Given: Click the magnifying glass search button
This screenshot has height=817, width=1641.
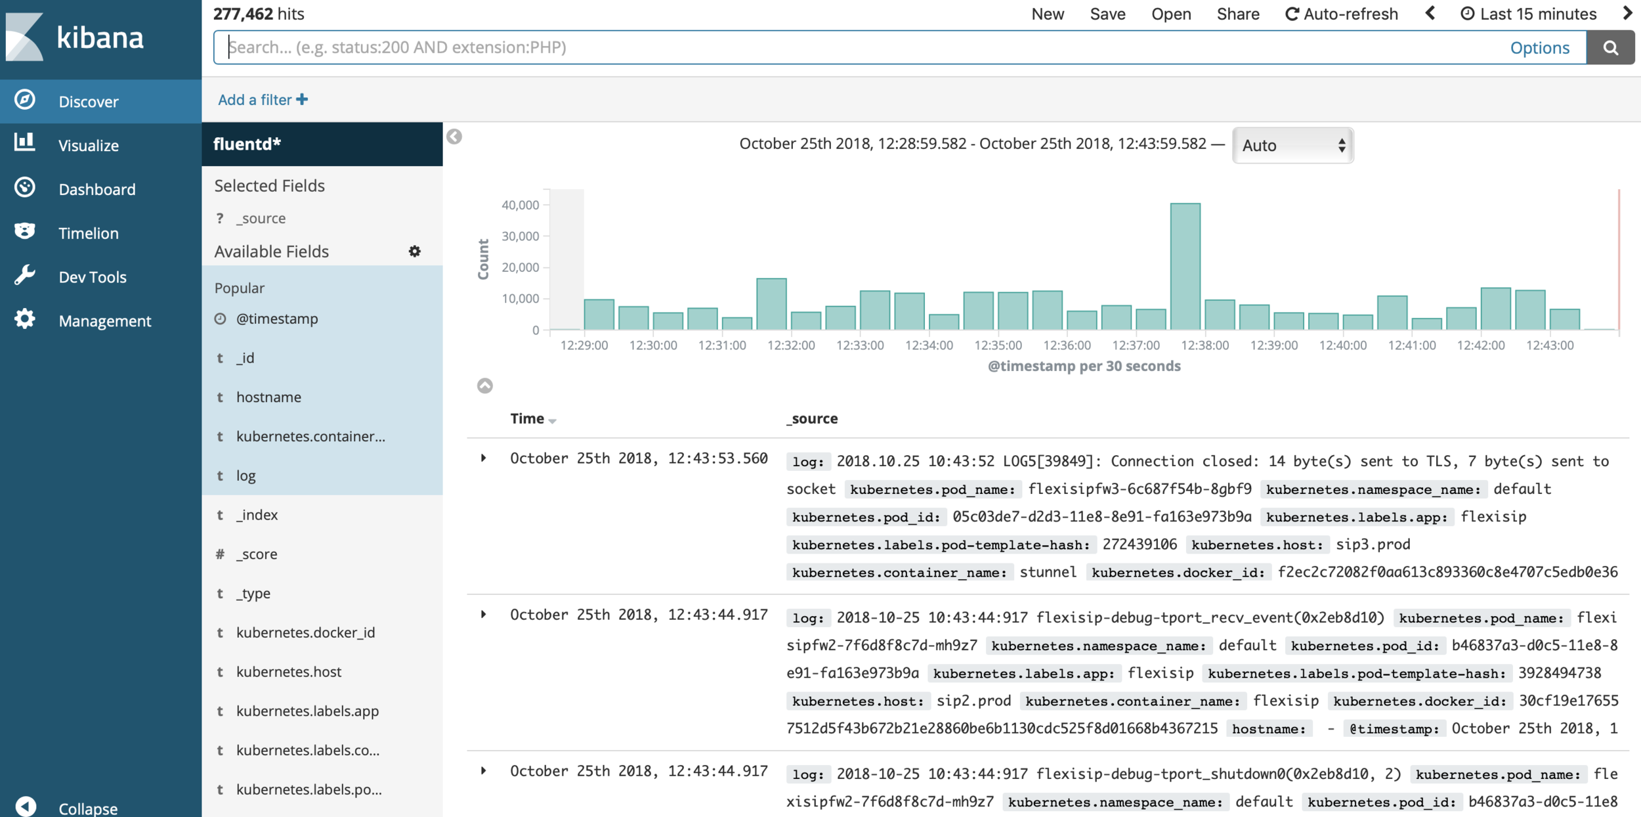Looking at the screenshot, I should [1610, 47].
